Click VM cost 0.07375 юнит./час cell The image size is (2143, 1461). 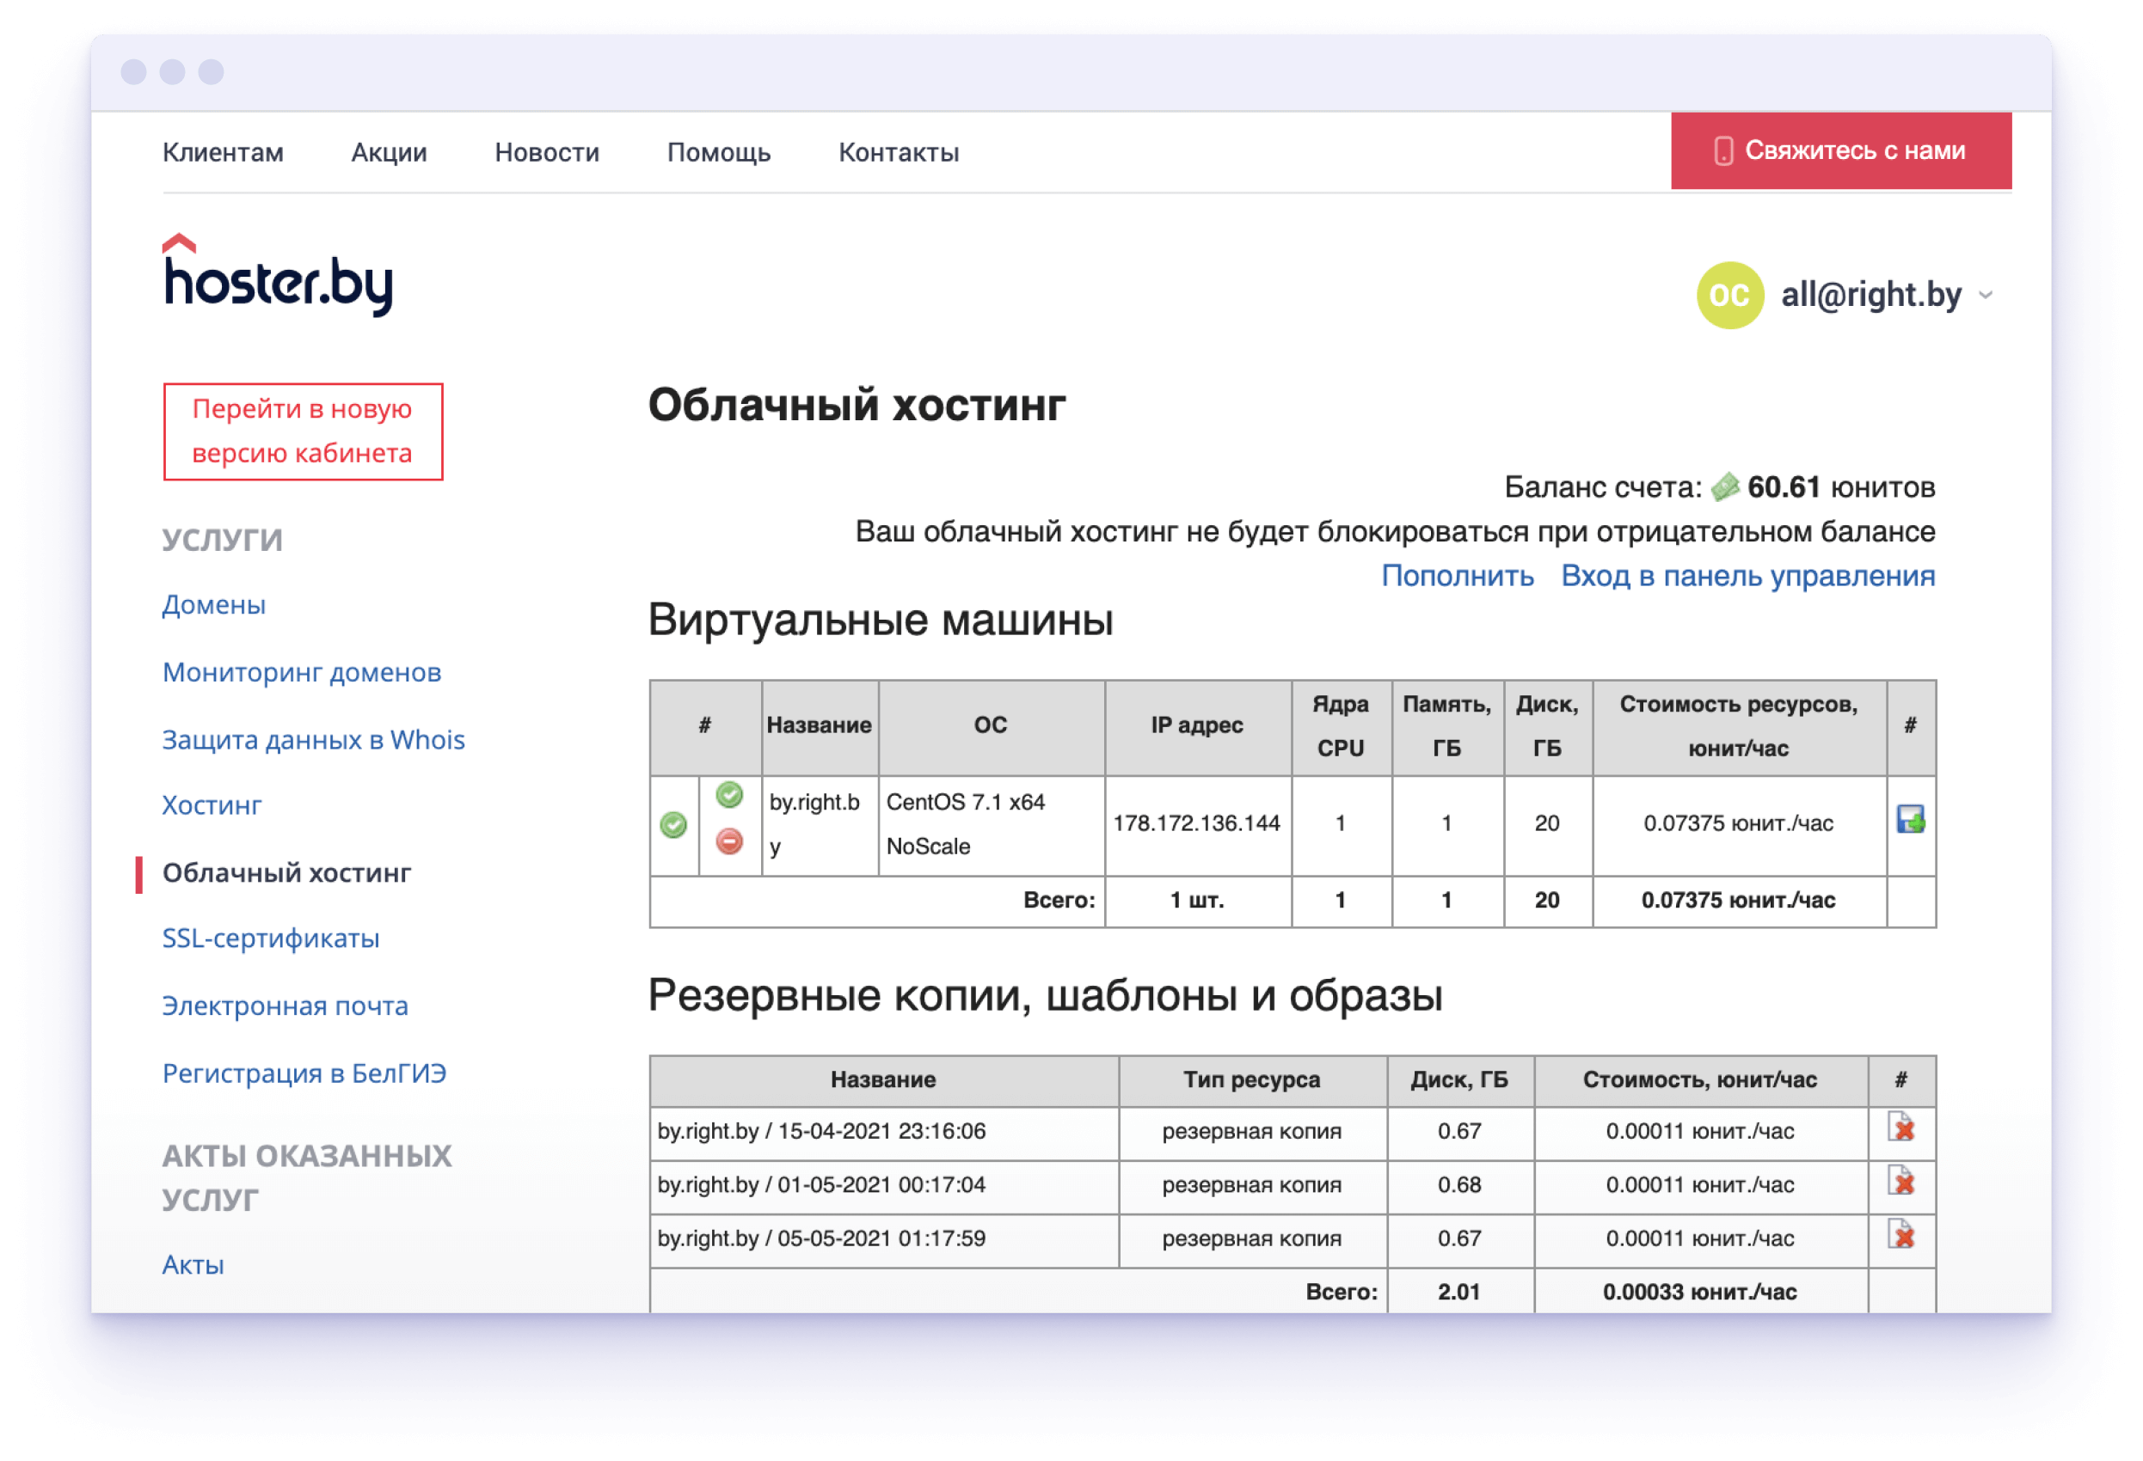[x=1738, y=824]
